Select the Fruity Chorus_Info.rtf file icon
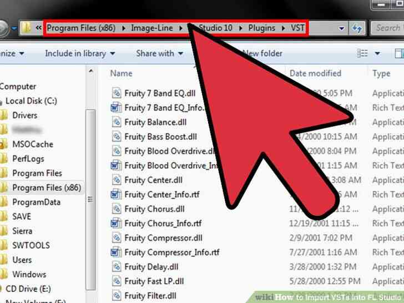Viewport: 404px width, 303px height. [116, 223]
